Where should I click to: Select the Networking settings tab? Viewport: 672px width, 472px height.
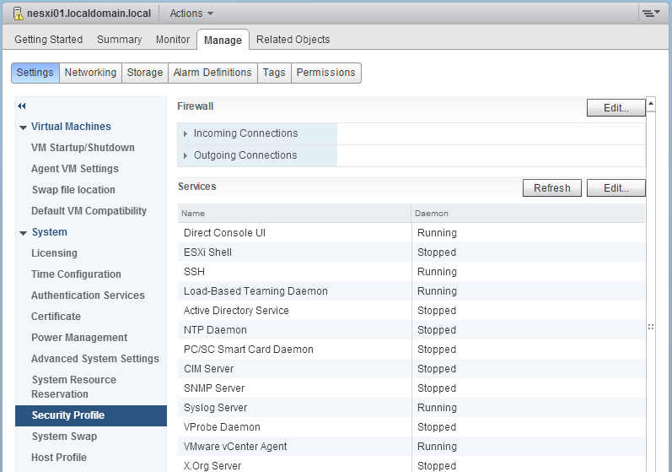pyautogui.click(x=90, y=73)
